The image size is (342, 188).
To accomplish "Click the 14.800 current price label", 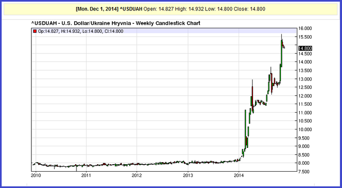I will (x=305, y=48).
